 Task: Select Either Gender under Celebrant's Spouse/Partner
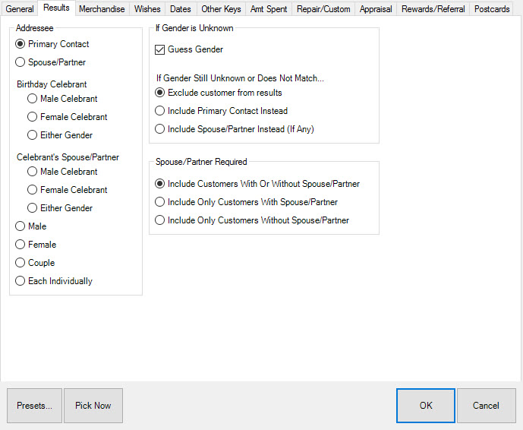pos(33,208)
